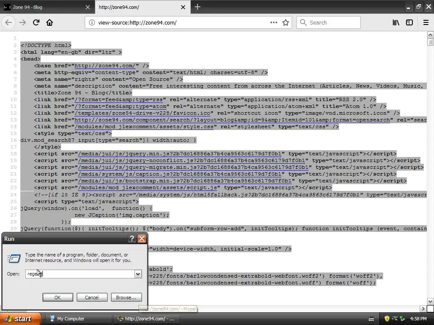434x325 pixels.
Task: Click the div.mod_search87 CSS rule line
Action: 108,140
